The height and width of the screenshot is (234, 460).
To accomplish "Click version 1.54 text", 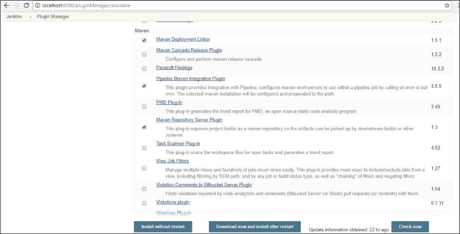I will click(x=436, y=189).
